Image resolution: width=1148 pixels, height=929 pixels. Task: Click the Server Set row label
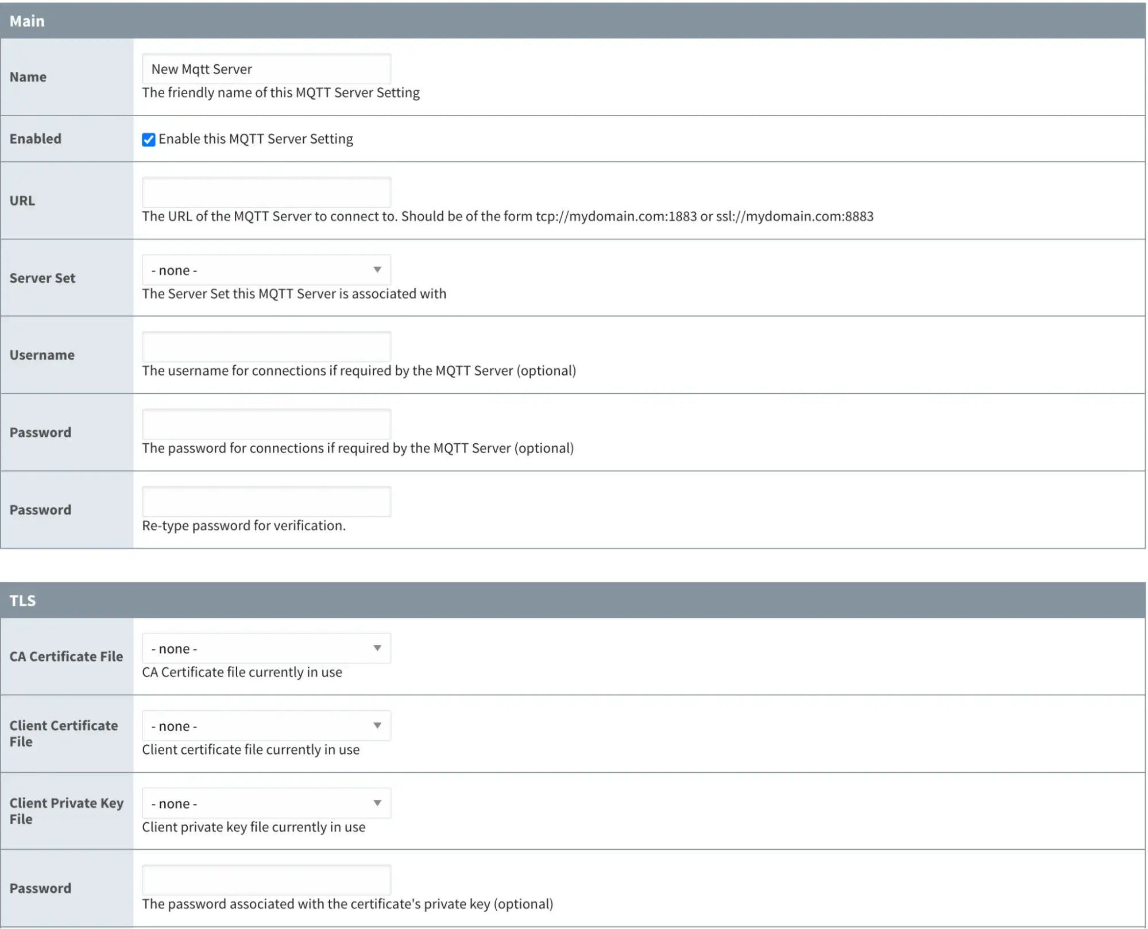coord(42,278)
